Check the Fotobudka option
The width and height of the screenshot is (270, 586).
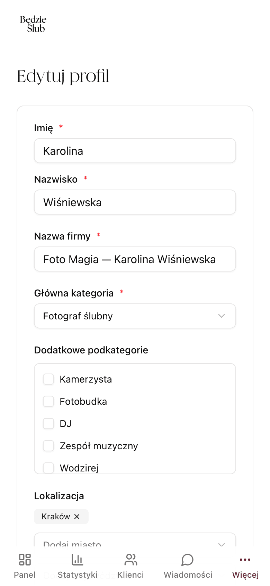[x=48, y=401]
